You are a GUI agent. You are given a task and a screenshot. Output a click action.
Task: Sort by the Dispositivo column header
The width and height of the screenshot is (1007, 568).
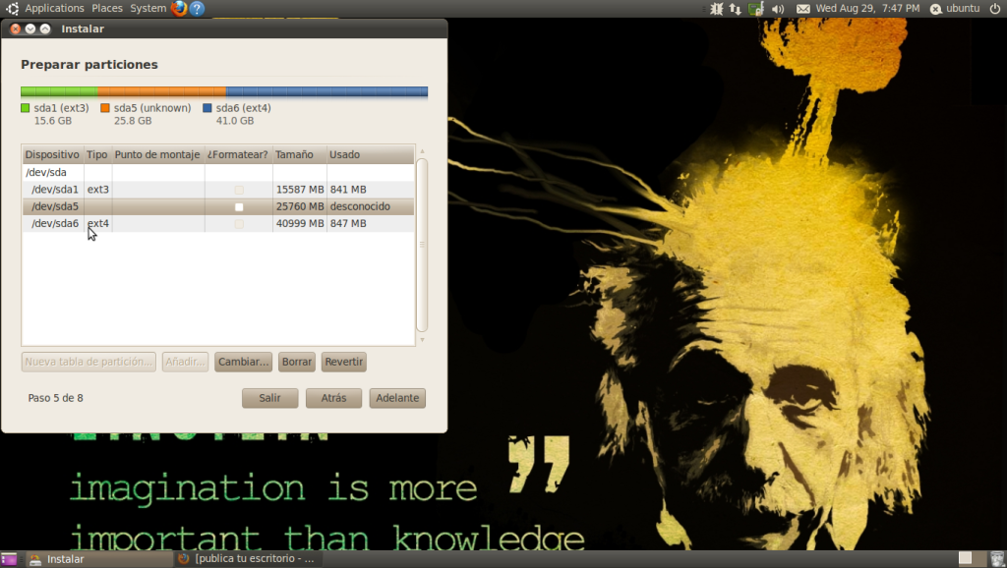tap(53, 154)
